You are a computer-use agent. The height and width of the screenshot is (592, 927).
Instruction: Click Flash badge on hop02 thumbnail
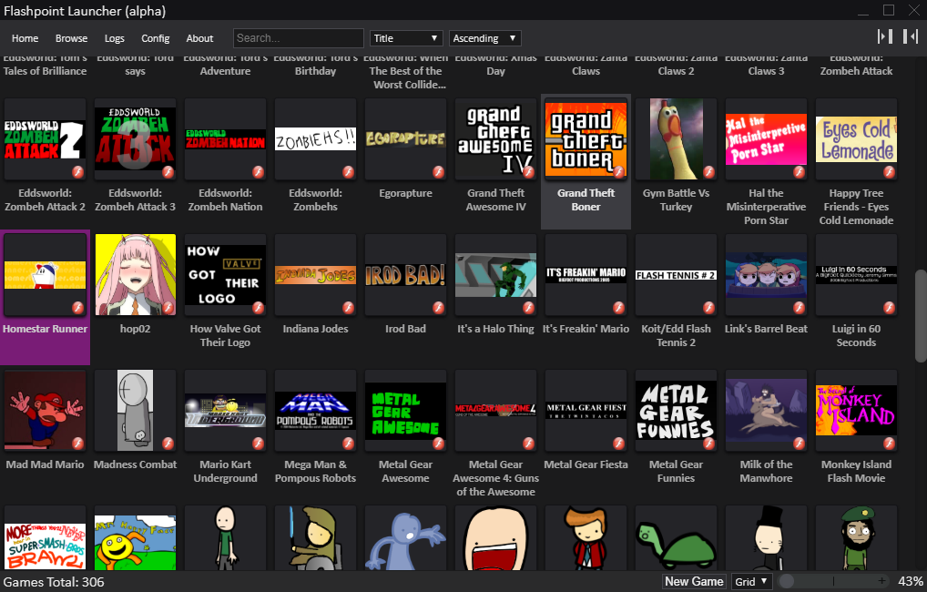168,307
